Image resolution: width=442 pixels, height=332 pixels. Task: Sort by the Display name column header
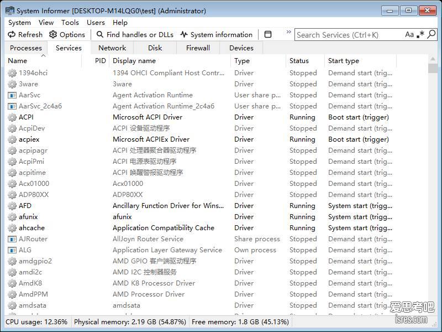pos(170,61)
